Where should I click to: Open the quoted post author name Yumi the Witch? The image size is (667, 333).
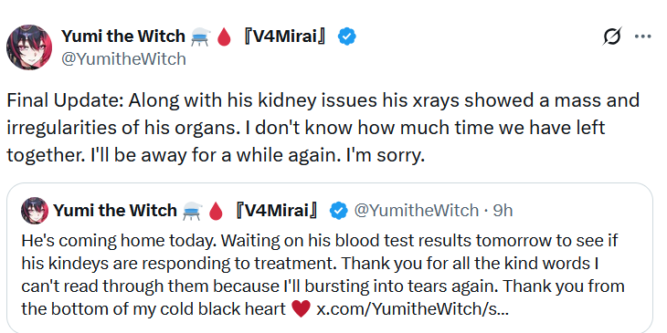click(115, 210)
